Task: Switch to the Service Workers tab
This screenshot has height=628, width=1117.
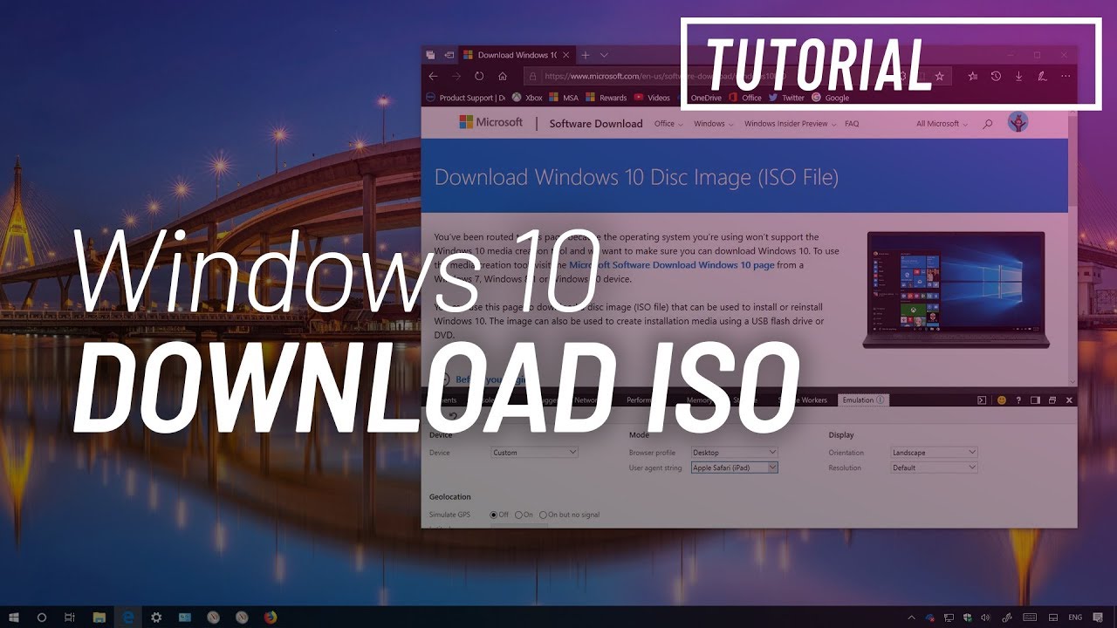Action: 803,400
